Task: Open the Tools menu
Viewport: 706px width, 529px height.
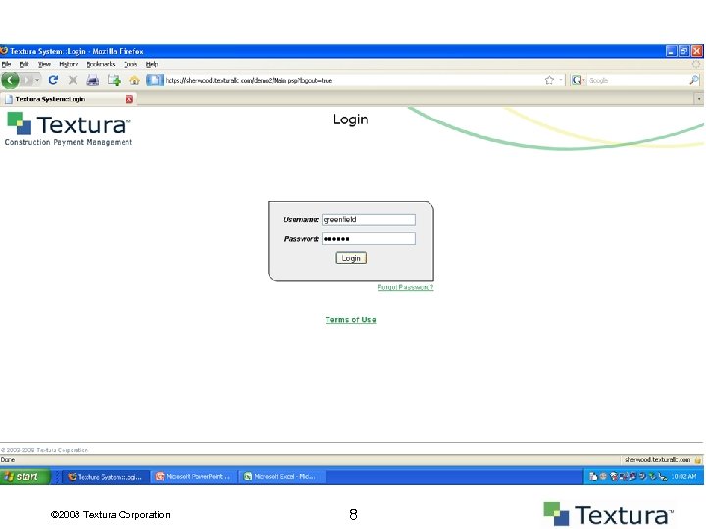Action: 130,64
